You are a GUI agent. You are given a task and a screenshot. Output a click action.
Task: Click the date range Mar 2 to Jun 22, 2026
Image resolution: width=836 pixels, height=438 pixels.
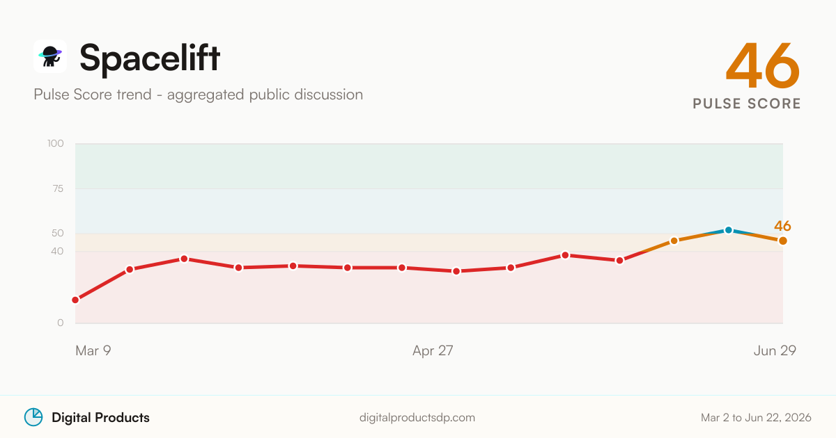tap(756, 418)
